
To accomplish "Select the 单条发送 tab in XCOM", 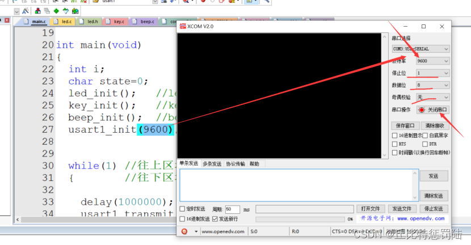I will [188, 163].
